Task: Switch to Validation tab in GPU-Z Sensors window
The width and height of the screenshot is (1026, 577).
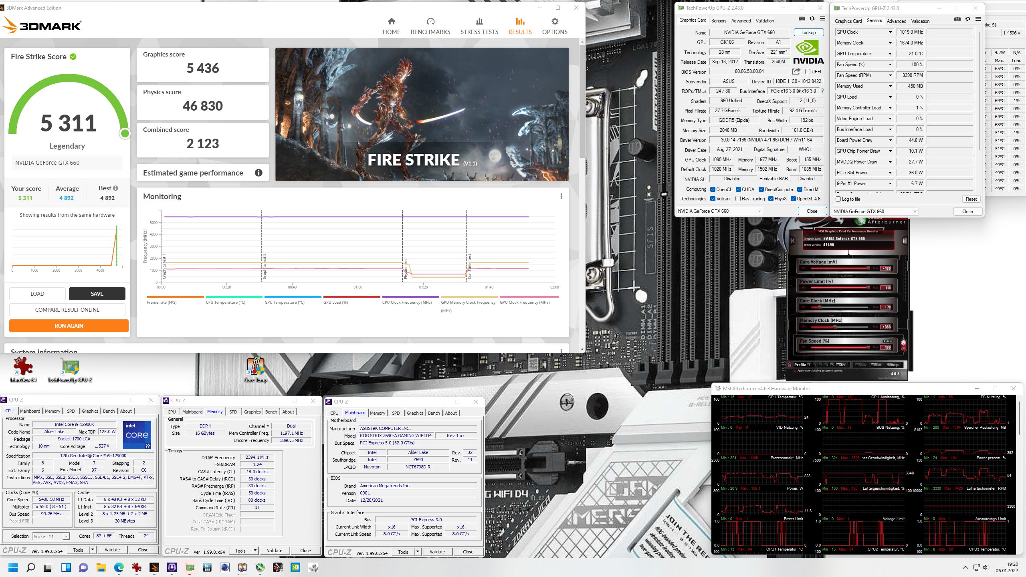Action: point(920,21)
